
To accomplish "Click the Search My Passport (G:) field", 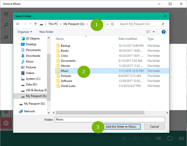I will click(x=142, y=24).
